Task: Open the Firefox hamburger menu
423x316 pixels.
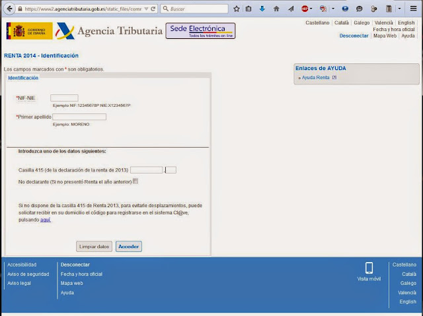Action: click(x=413, y=9)
